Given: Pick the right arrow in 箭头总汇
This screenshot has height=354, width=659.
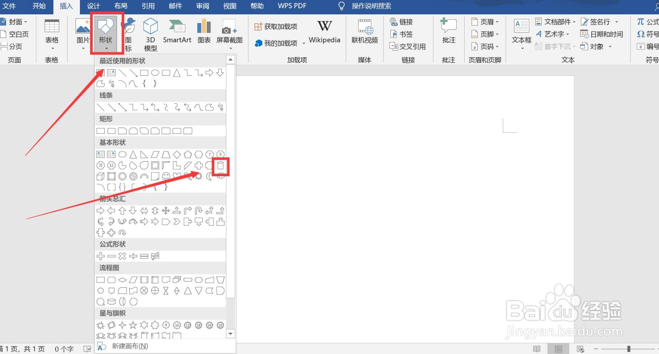Looking at the screenshot, I should click(100, 210).
